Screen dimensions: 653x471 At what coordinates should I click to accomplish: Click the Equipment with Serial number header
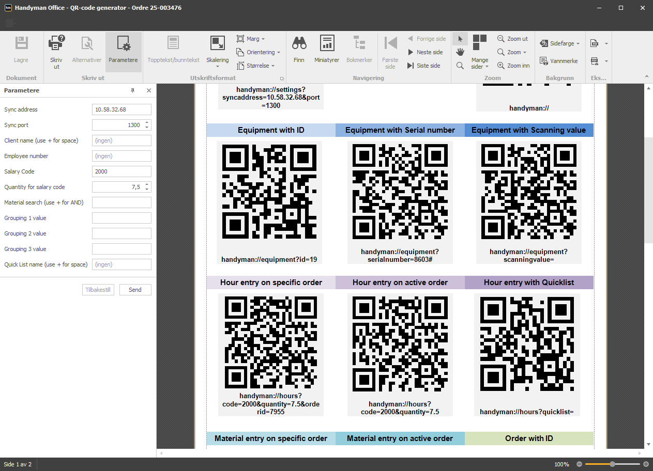pyautogui.click(x=400, y=130)
